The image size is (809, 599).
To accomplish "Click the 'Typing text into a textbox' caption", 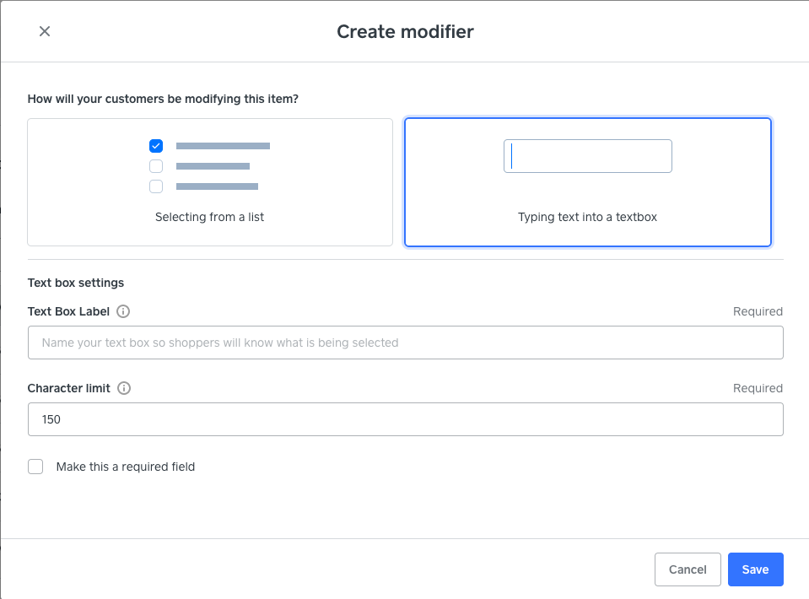I will click(587, 217).
